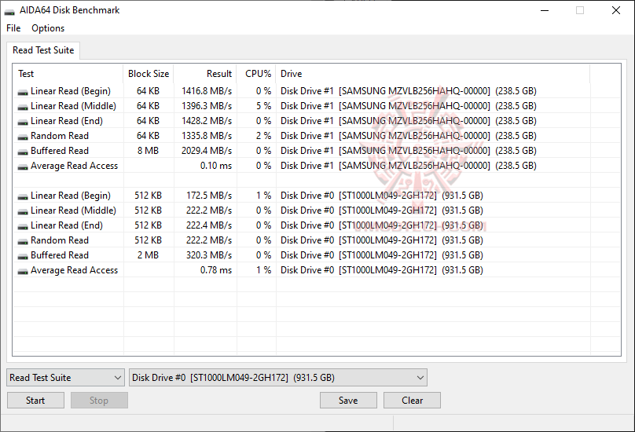The image size is (635, 432).
Task: Click the disk icon beside Linear Read (Middle) 512 KB
Action: click(x=23, y=212)
